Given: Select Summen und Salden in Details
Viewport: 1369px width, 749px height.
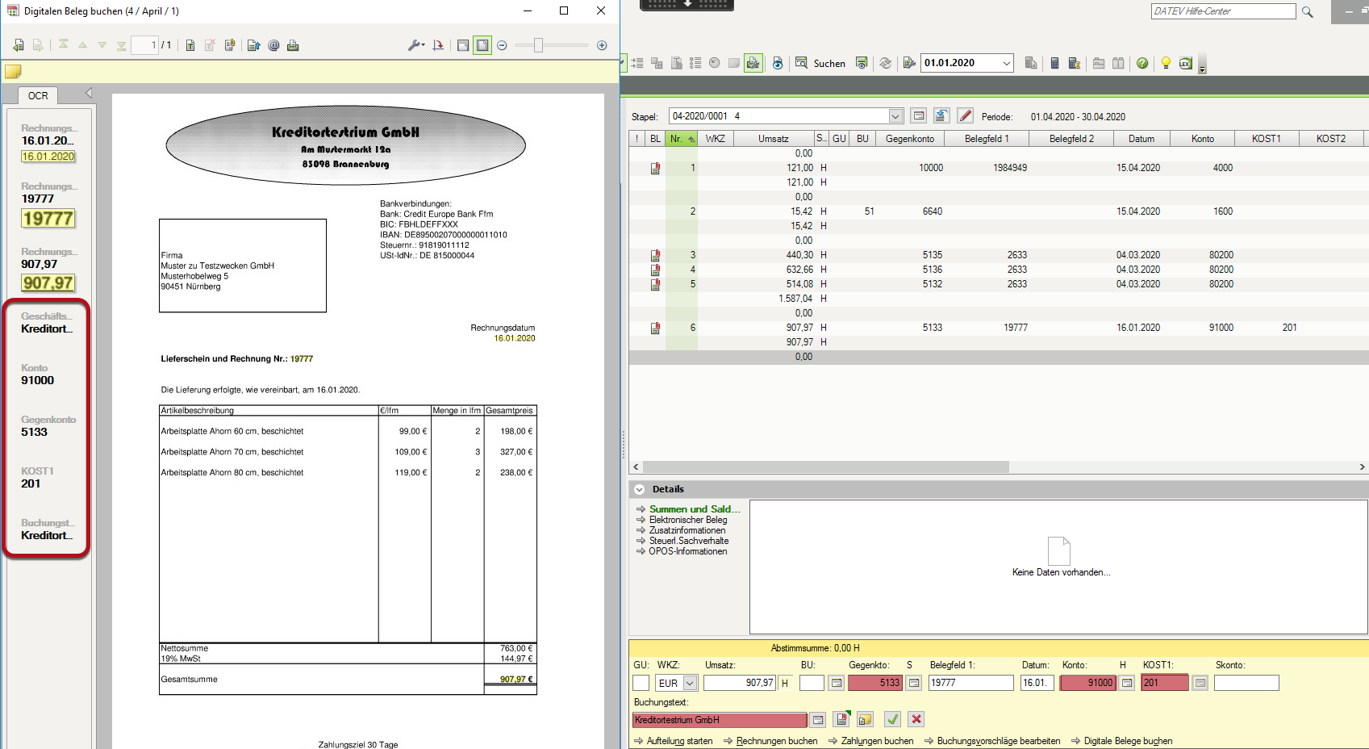Looking at the screenshot, I should tap(695, 509).
